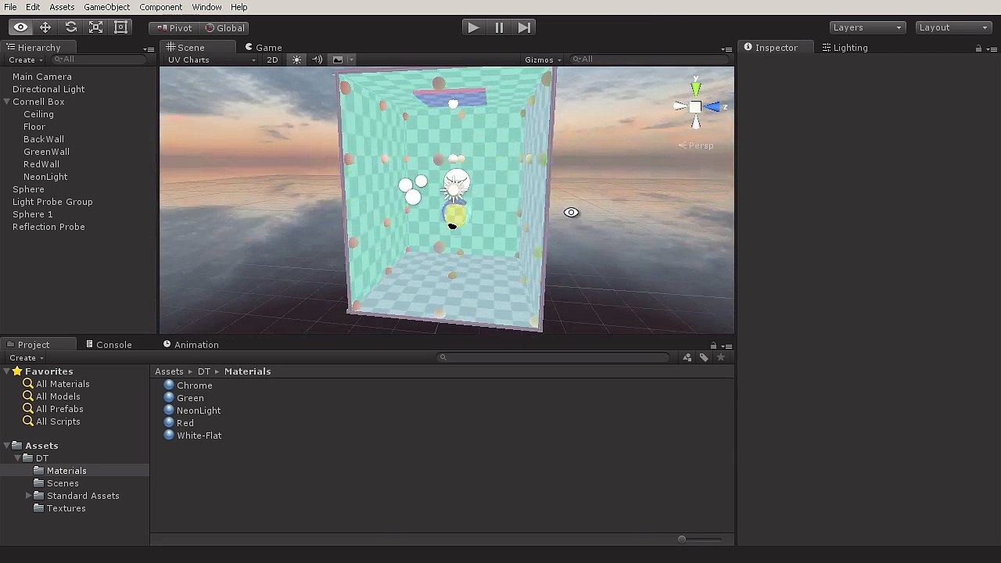
Task: Click Search by Type icon in Project panel
Action: tap(687, 357)
